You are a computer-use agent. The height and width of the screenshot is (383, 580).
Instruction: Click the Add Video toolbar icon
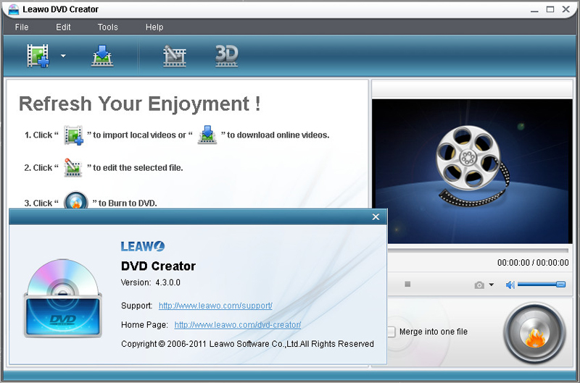point(38,56)
